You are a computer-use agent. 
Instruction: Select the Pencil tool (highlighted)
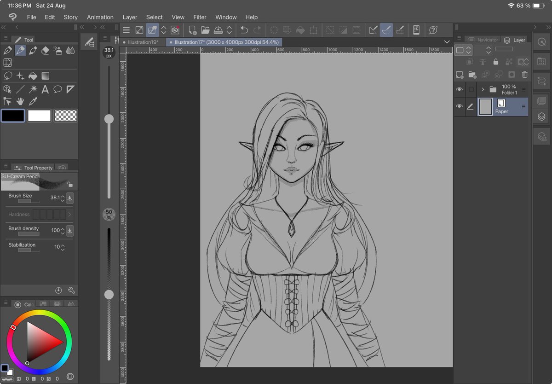click(20, 50)
